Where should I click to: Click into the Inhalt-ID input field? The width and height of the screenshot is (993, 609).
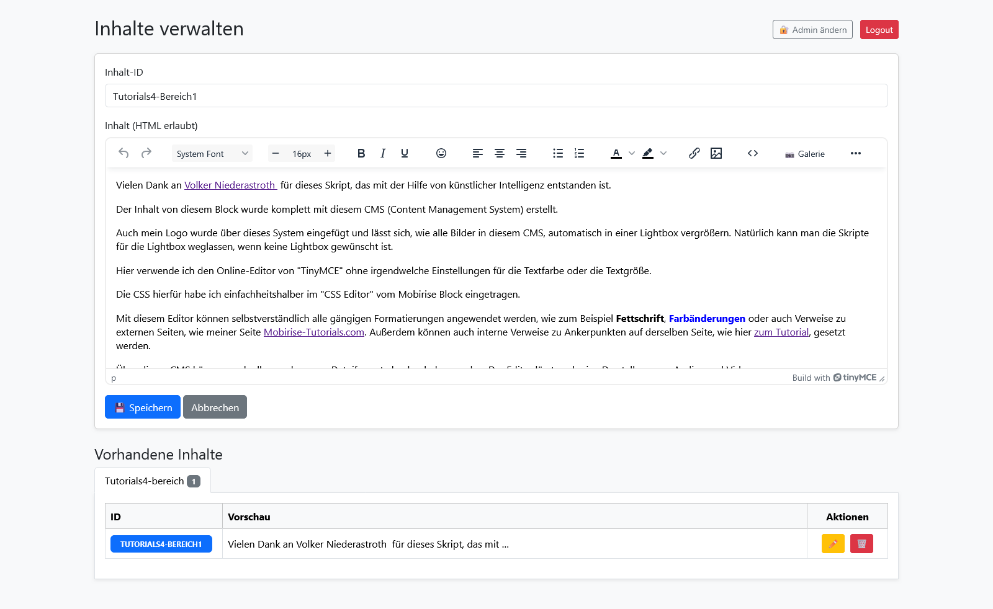click(x=496, y=96)
